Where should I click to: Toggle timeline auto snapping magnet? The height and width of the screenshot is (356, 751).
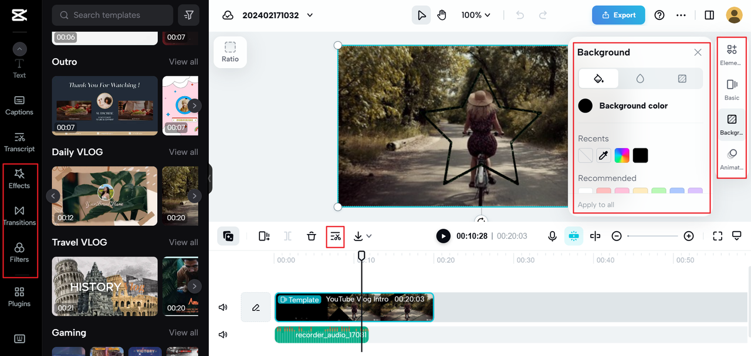[573, 236]
